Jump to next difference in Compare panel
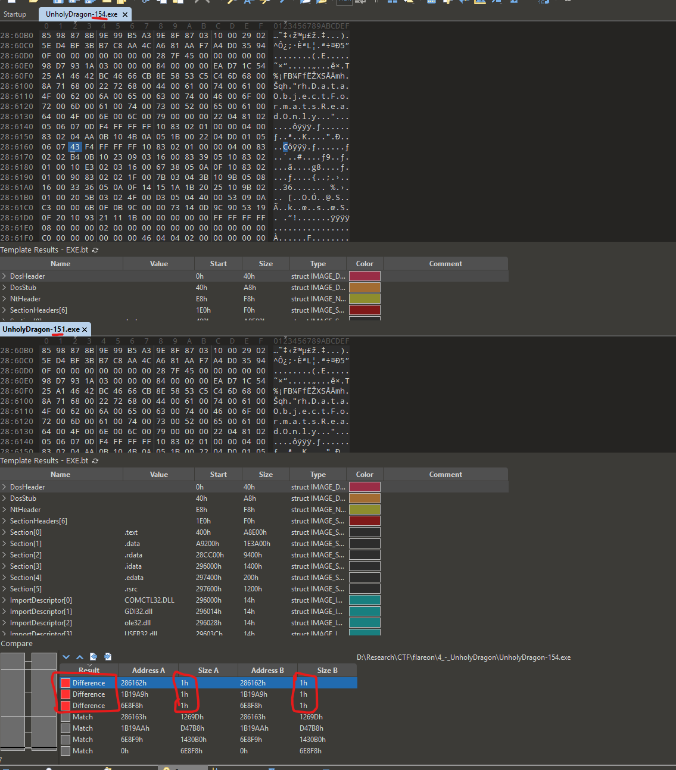 (66, 657)
